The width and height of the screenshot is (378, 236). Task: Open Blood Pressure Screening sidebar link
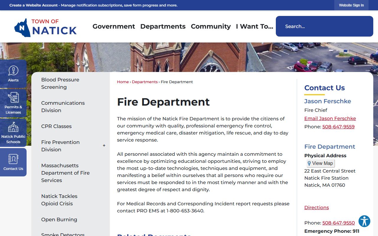pyautogui.click(x=60, y=83)
